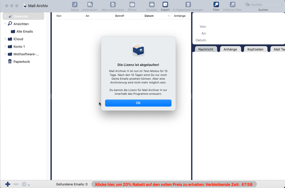The height and width of the screenshot is (188, 285).
Task: Click the plus icon at bottom left
Action: point(8,184)
